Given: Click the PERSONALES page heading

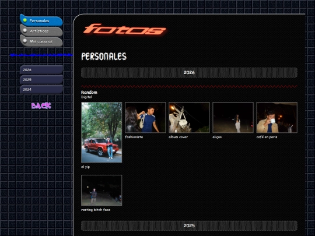Looking at the screenshot, I should [x=104, y=57].
